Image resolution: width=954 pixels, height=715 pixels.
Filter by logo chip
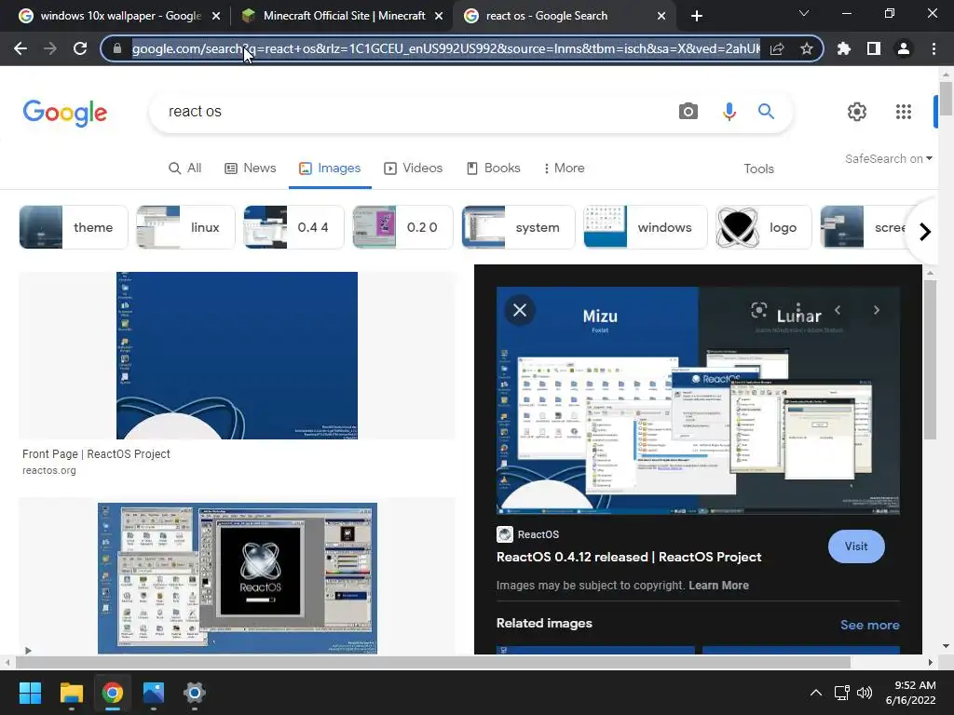pos(764,227)
